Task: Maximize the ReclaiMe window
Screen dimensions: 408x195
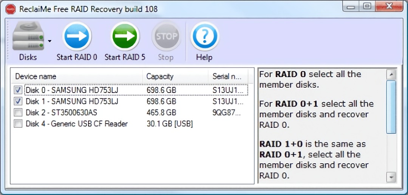Action: 367,6
